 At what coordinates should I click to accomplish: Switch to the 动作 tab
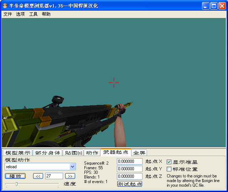click(x=92, y=153)
